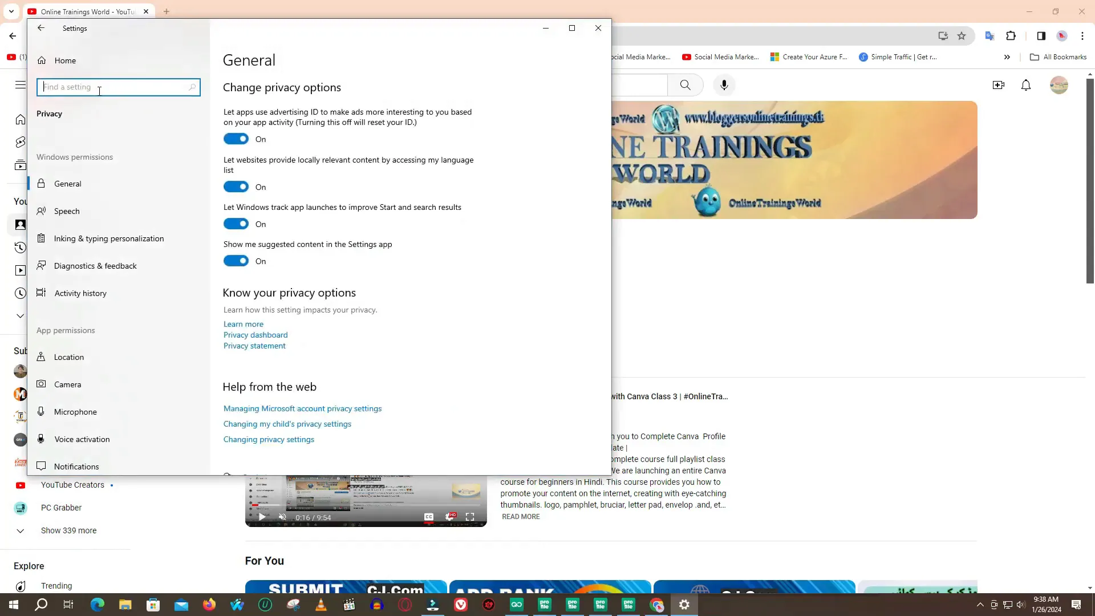Unmute the featured video player

pyautogui.click(x=282, y=517)
